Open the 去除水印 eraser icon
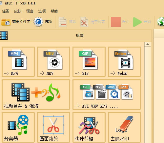The width and height of the screenshot is (164, 143). coord(124,124)
